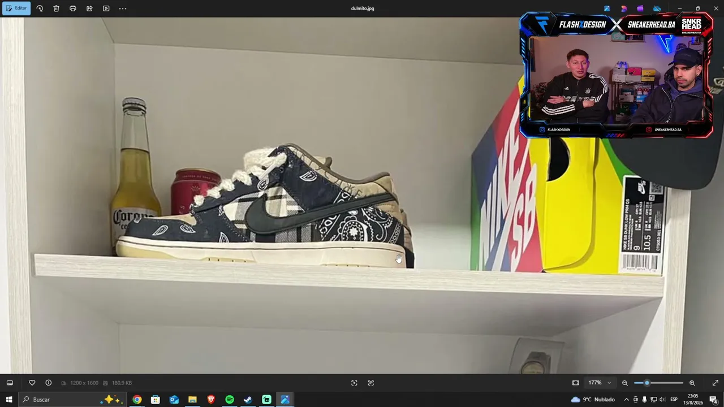Open the green chat-face app on the taskbar
The width and height of the screenshot is (724, 407).
266,400
